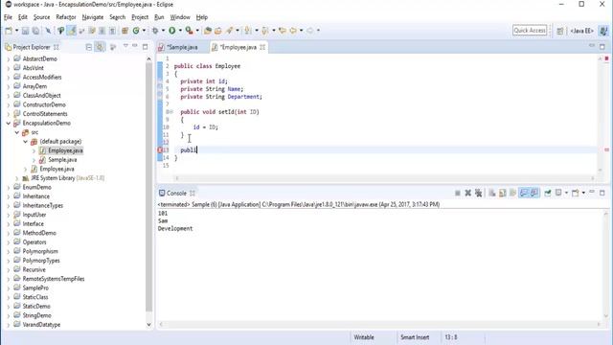Collapse All in Project Explorer
This screenshot has width=613, height=345.
[x=89, y=47]
